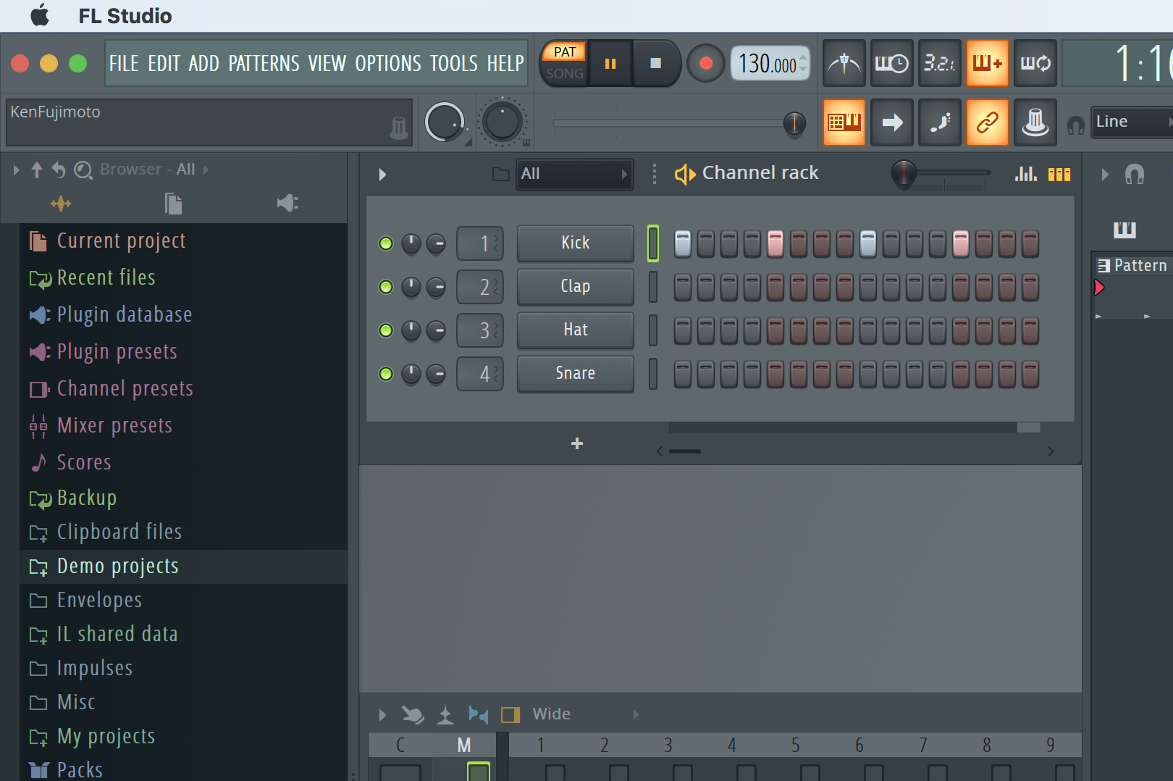Open the Kick channel button
The image size is (1173, 781).
point(576,243)
